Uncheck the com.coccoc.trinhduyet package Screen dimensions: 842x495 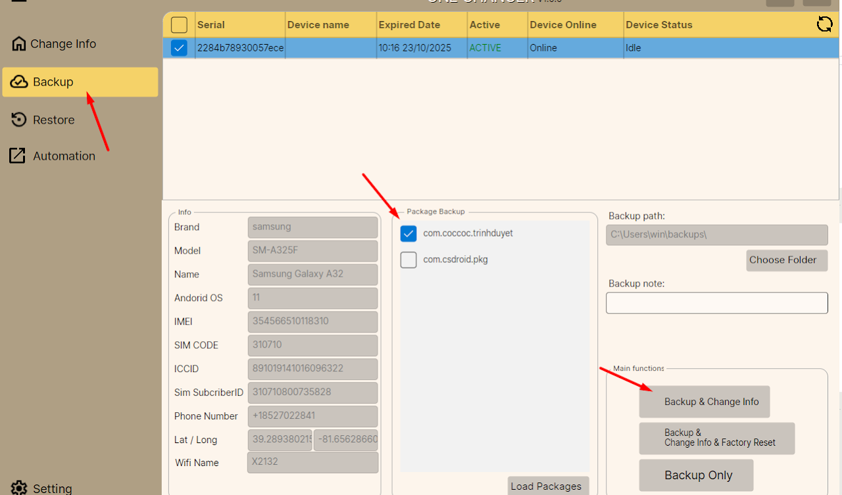pyautogui.click(x=409, y=233)
